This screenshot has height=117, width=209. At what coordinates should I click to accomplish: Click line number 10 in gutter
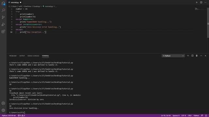11,32
